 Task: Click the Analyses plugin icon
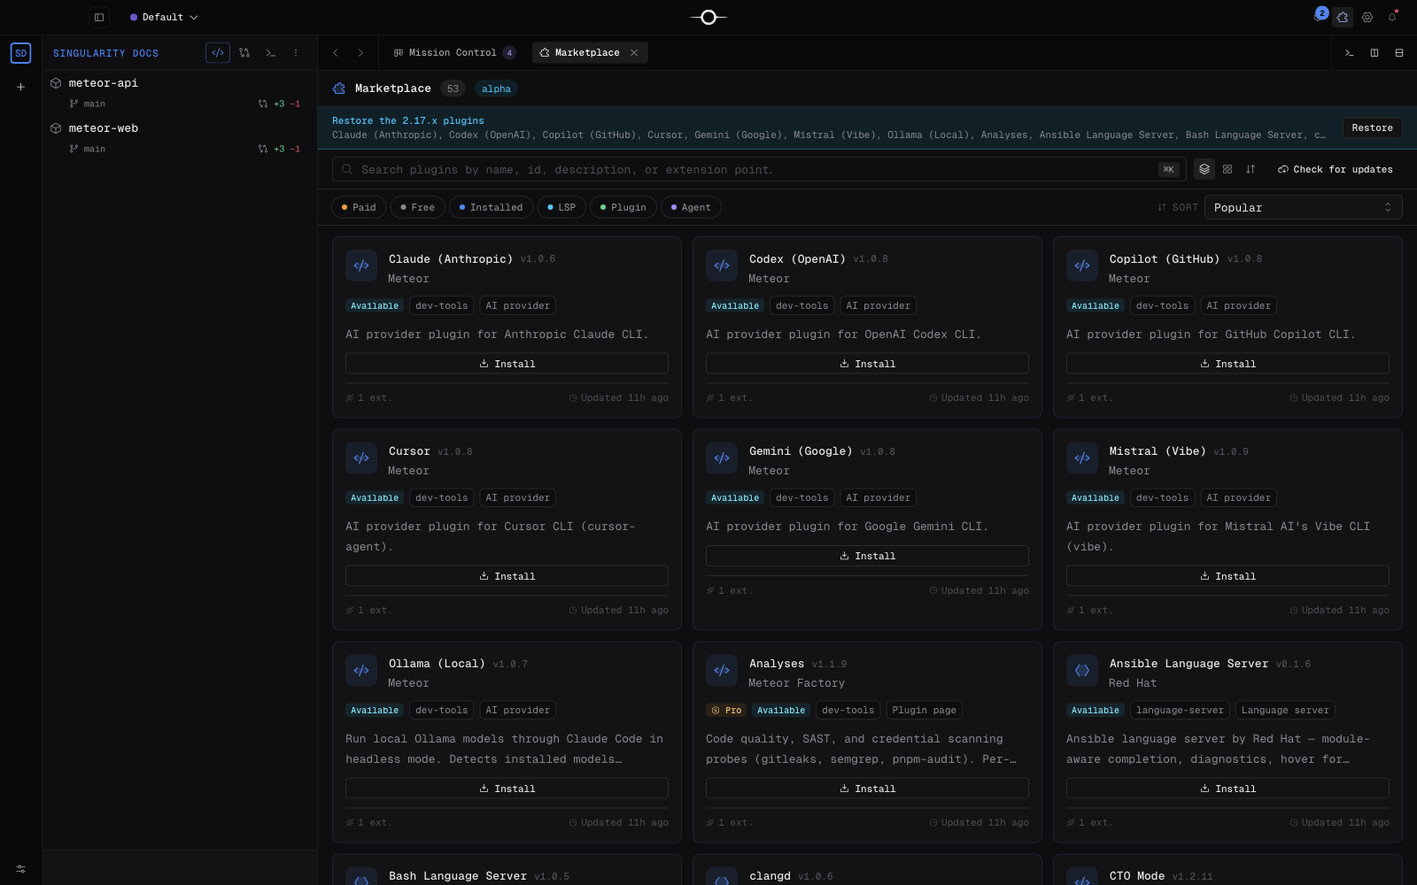[722, 670]
